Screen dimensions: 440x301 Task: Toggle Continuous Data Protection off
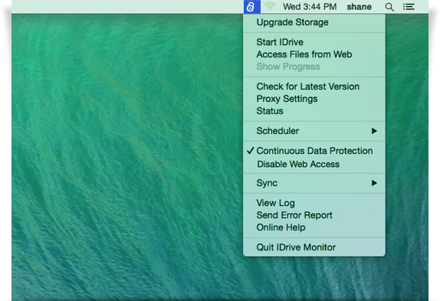pos(314,151)
